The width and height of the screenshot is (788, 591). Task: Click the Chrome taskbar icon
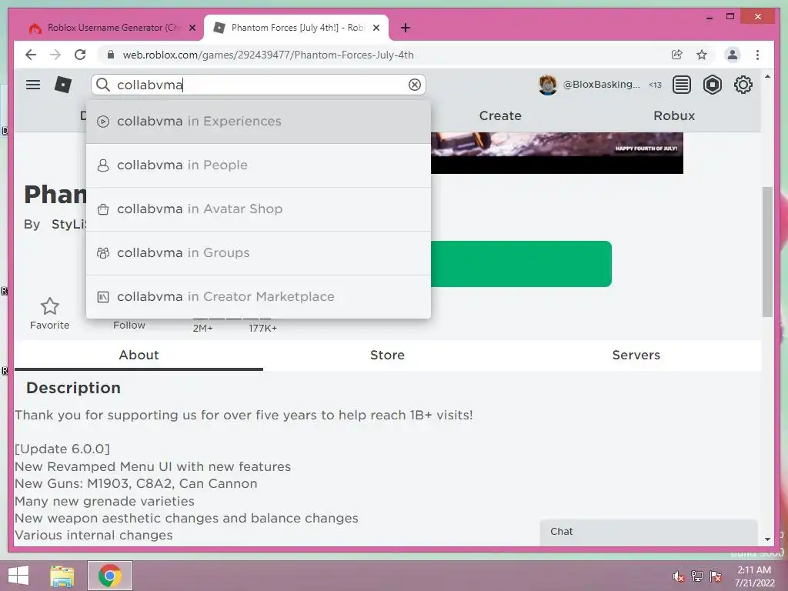[109, 576]
